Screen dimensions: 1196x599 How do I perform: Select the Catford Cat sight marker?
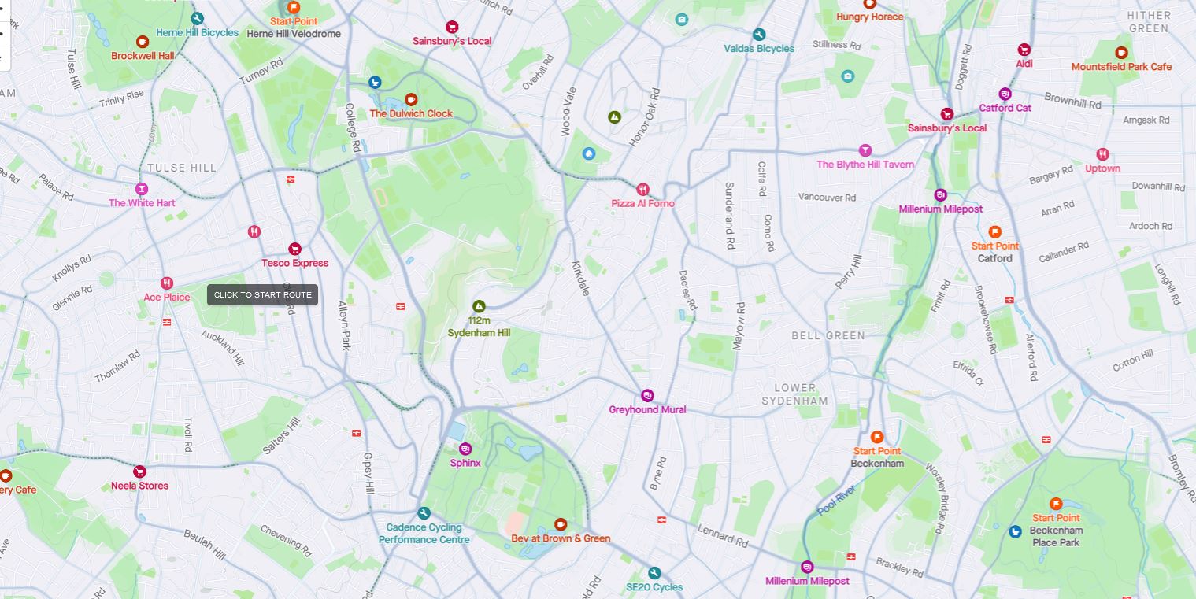(1005, 94)
